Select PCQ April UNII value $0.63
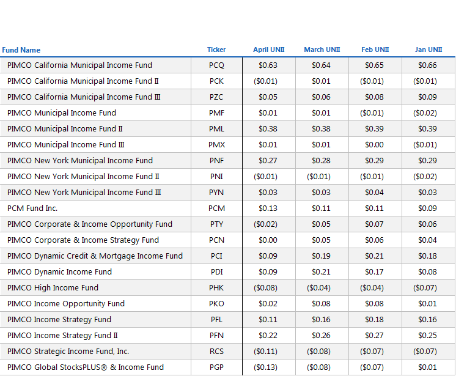456x376 pixels. (269, 65)
